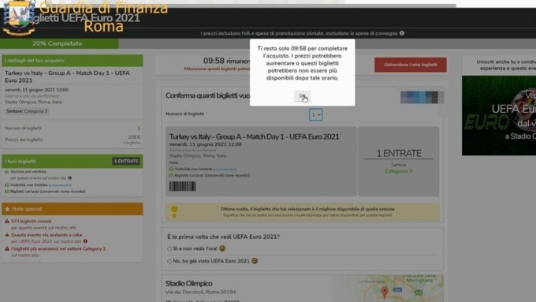Click the 'Note speciali' orange header
This screenshot has height=302, width=536.
click(x=73, y=209)
